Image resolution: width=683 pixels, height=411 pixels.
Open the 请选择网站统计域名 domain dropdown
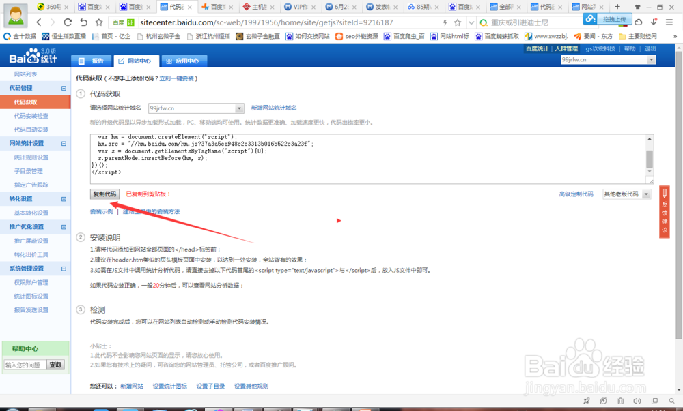tap(195, 108)
